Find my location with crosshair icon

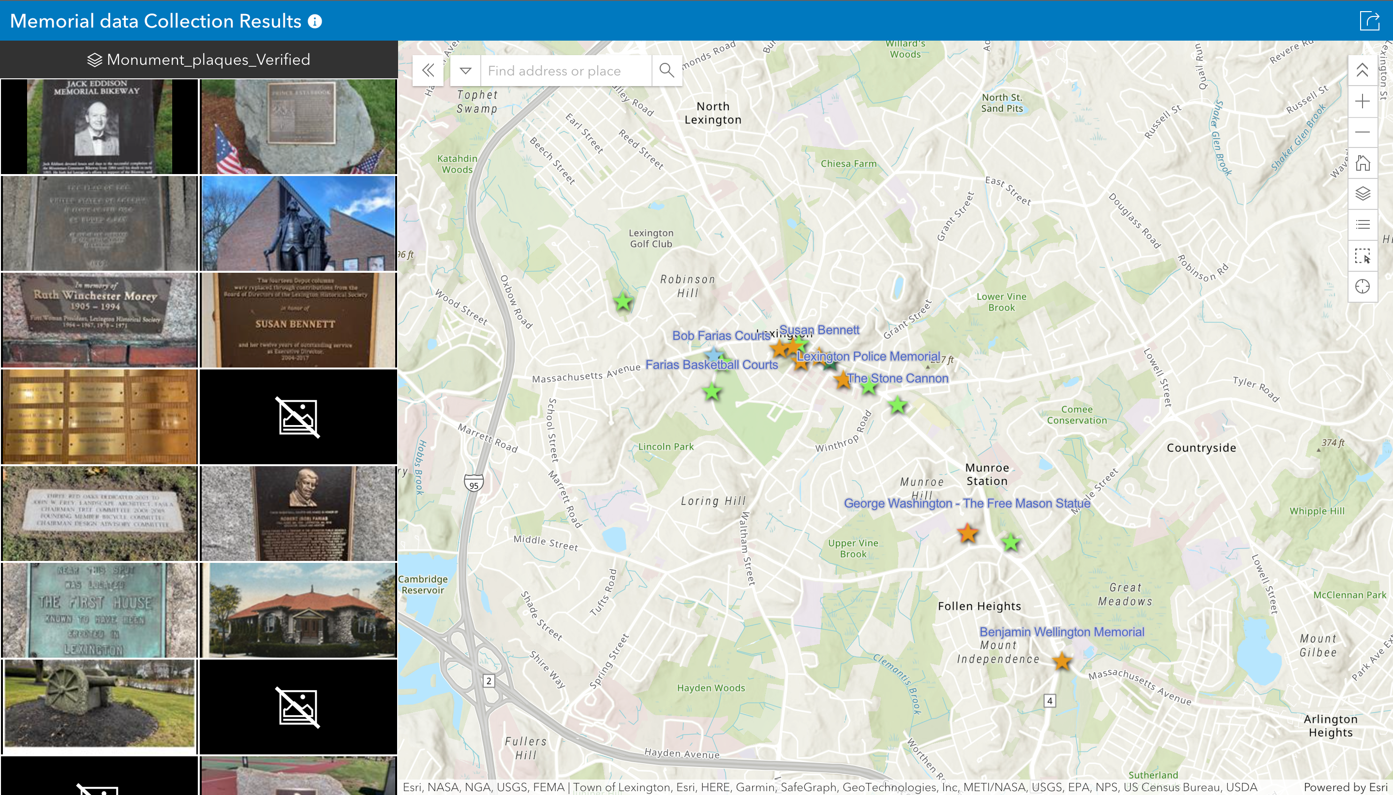[1363, 286]
